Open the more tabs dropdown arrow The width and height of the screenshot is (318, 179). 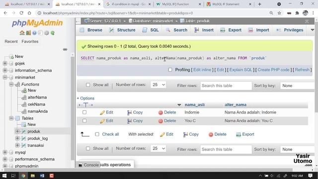[312, 30]
